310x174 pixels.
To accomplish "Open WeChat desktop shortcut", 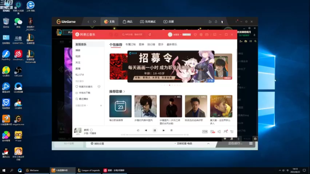I will click(18, 23).
